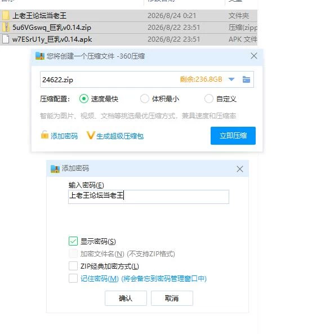Image resolution: width=312 pixels, height=334 pixels.
Task: Enable ZIP经典加密方式 checkbox
Action: (73, 266)
